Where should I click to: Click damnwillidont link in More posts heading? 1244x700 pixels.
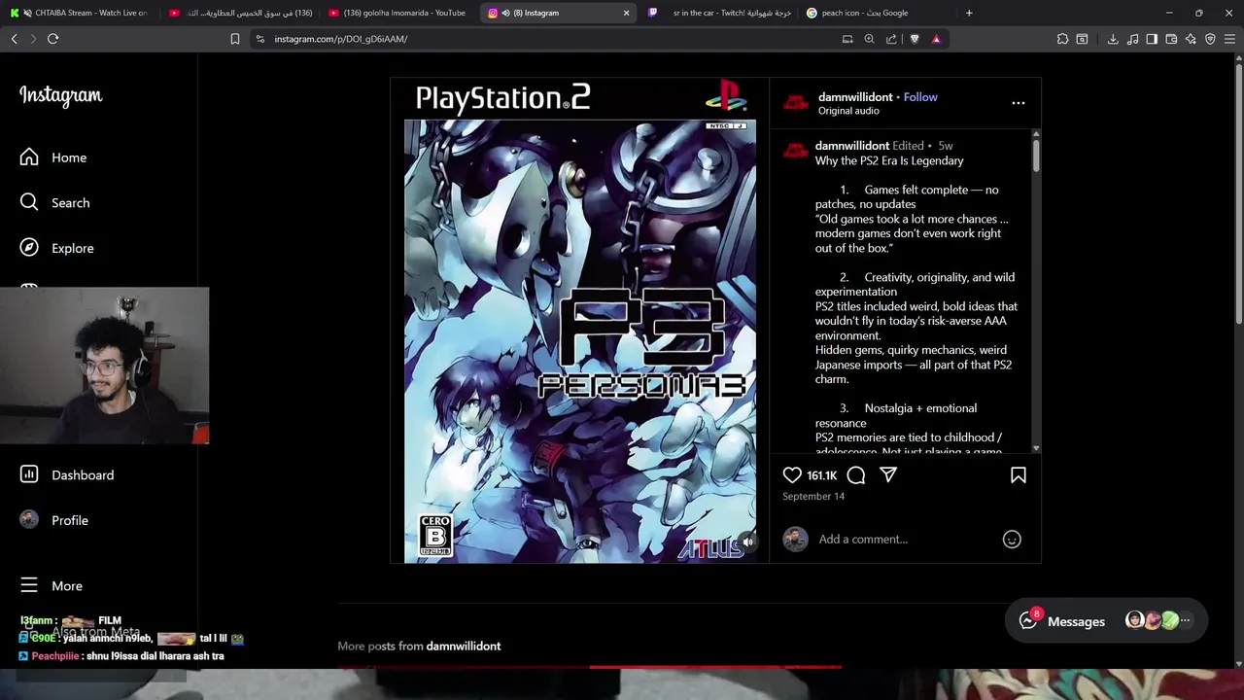click(464, 646)
